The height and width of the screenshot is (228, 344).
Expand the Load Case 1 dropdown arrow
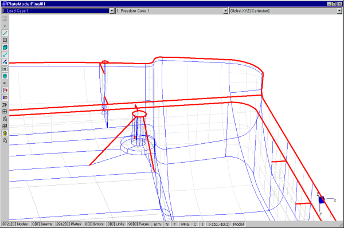pos(112,11)
